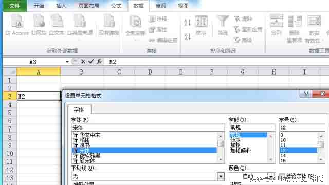This screenshot has width=329, height=185.
Task: Select size 10 in the size list
Action: pyautogui.click(x=298, y=140)
